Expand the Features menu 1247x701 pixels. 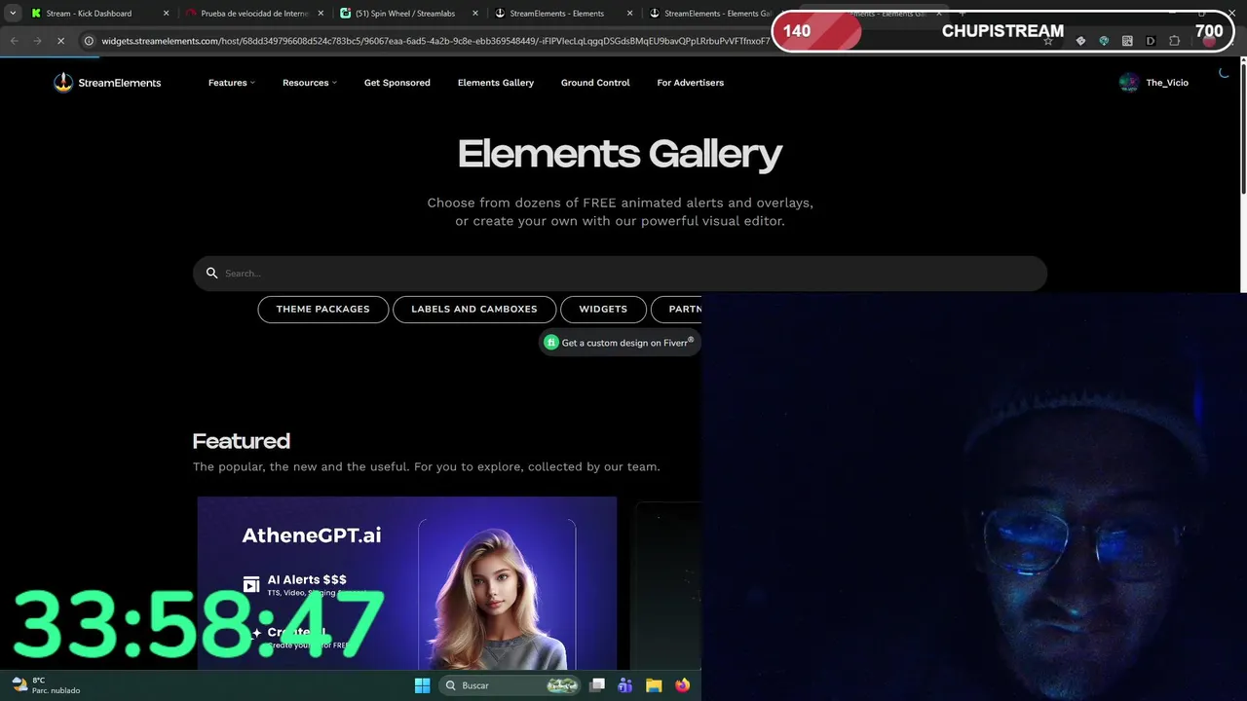point(231,83)
